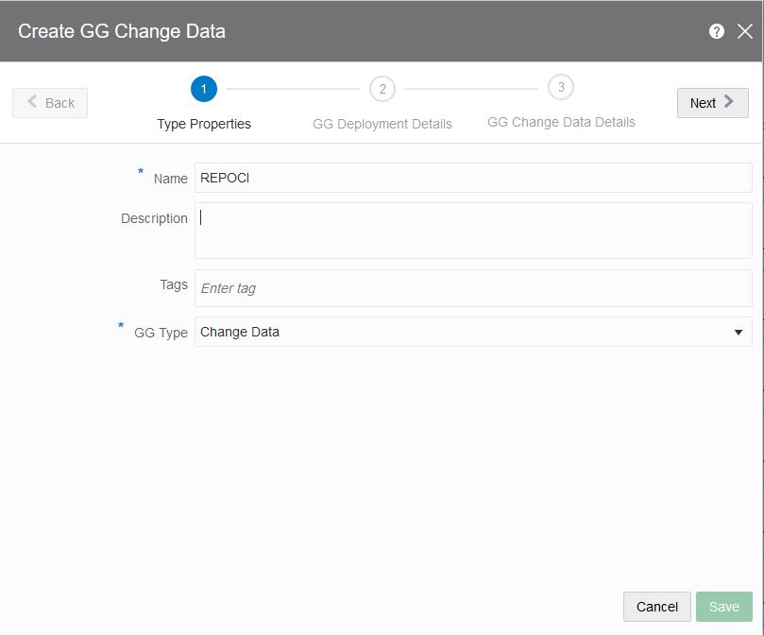This screenshot has width=764, height=636.
Task: Open the help icon in dialog header
Action: [x=717, y=31]
